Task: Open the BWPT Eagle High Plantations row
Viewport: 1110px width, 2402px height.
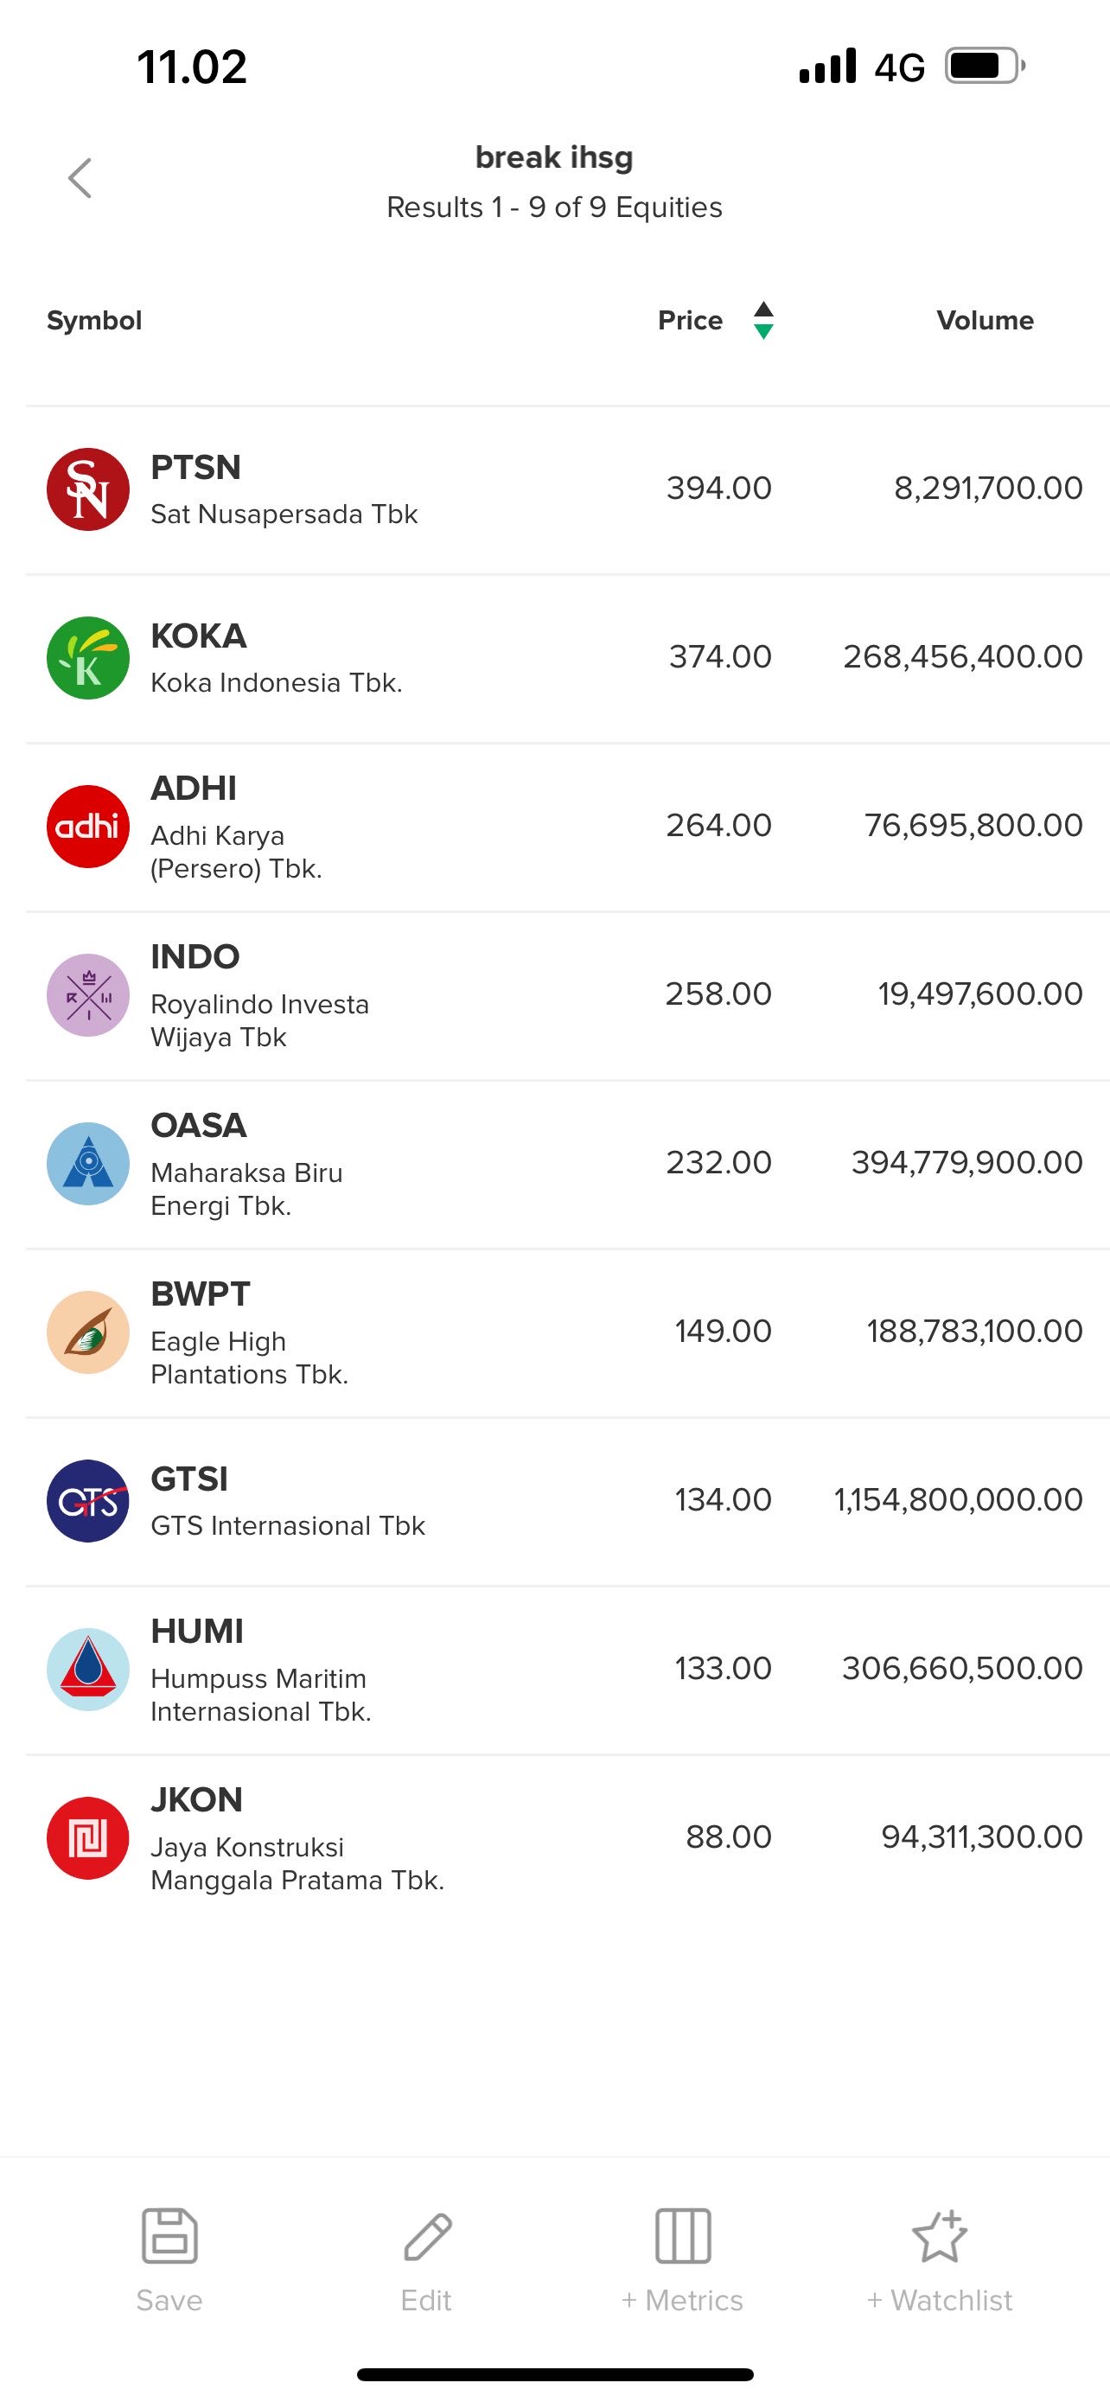Action: [554, 1332]
